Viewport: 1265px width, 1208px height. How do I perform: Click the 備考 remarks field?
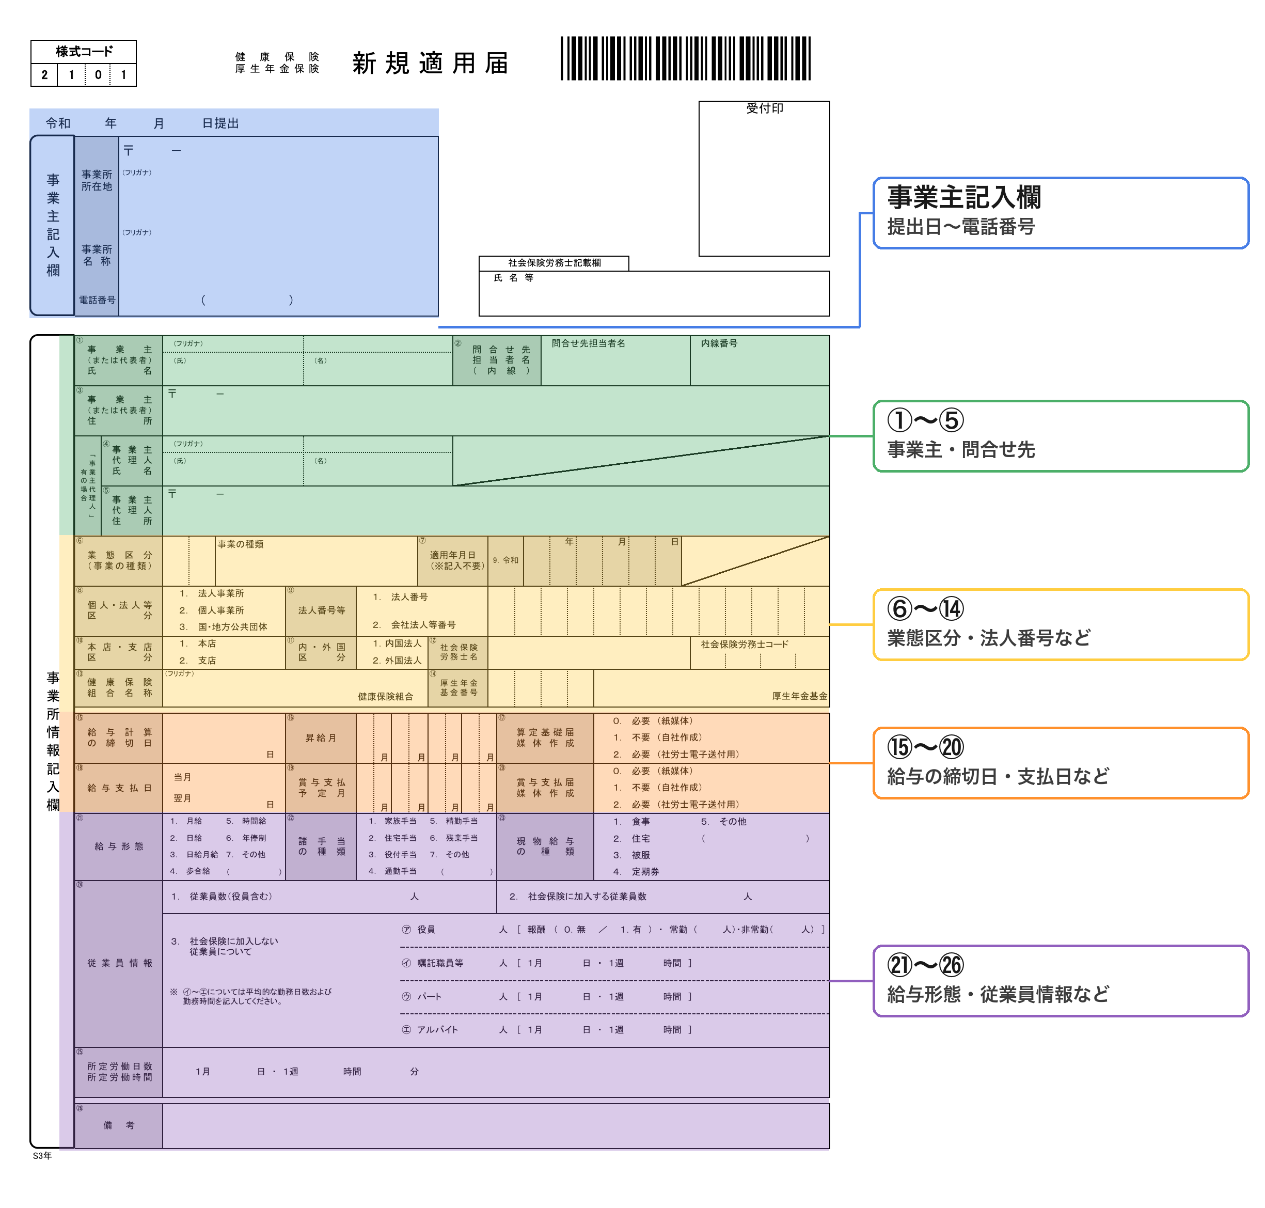(495, 1125)
